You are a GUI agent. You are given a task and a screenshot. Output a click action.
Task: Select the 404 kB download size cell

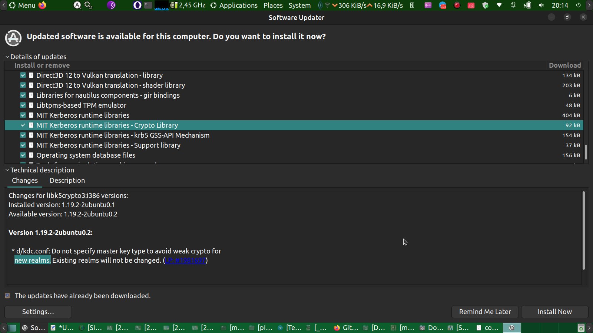pyautogui.click(x=571, y=115)
